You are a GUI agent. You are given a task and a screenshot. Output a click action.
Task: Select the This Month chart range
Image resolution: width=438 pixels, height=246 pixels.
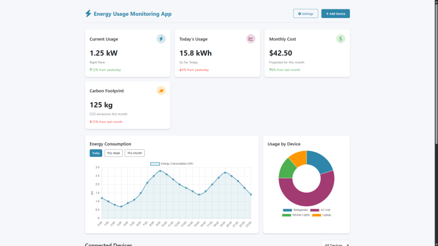[134, 153]
